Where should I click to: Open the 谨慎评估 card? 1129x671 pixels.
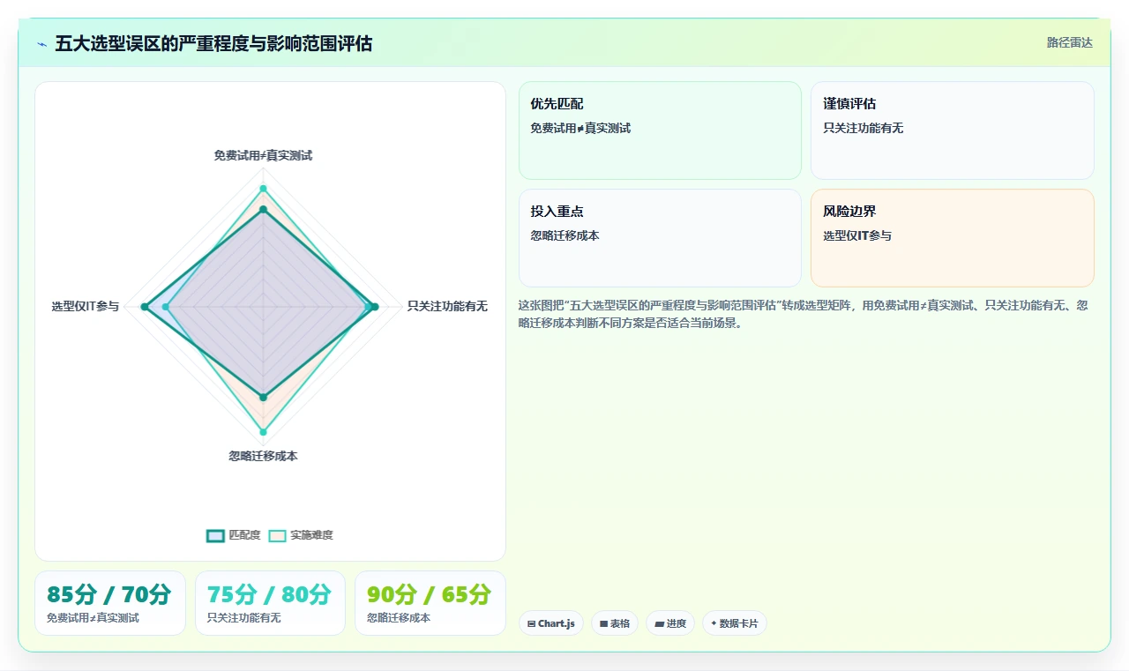(x=953, y=130)
